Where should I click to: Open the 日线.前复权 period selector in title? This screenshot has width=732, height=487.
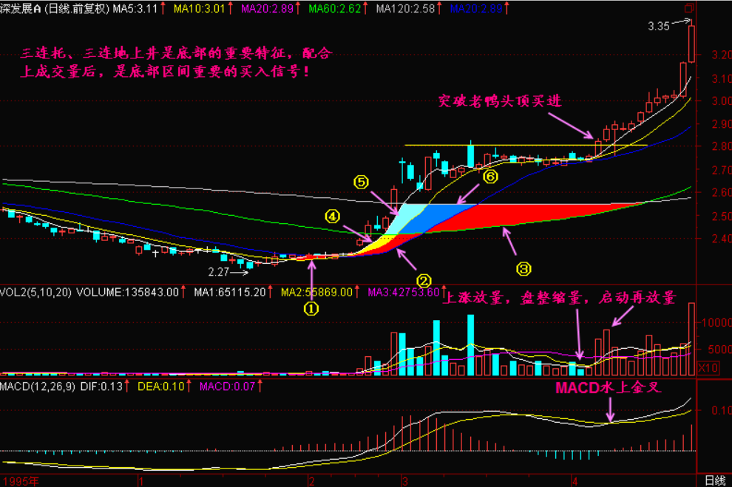[x=78, y=9]
